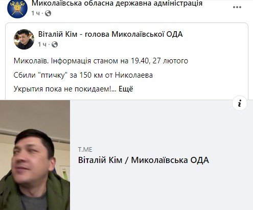Click the Віталій Кім profile picture
Image resolution: width=253 pixels, height=210 pixels.
tap(24, 39)
